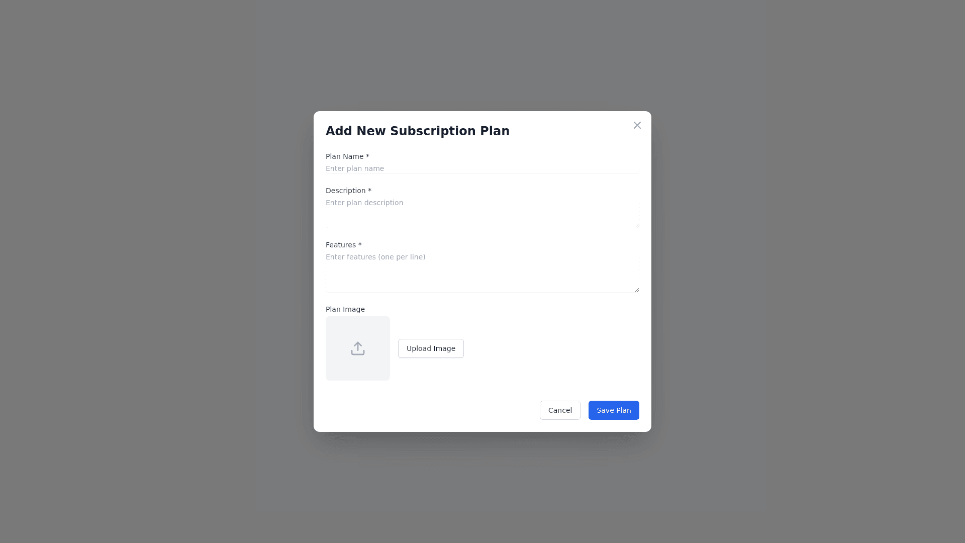
Task: Grab the Description box resize handle
Action: click(x=637, y=225)
